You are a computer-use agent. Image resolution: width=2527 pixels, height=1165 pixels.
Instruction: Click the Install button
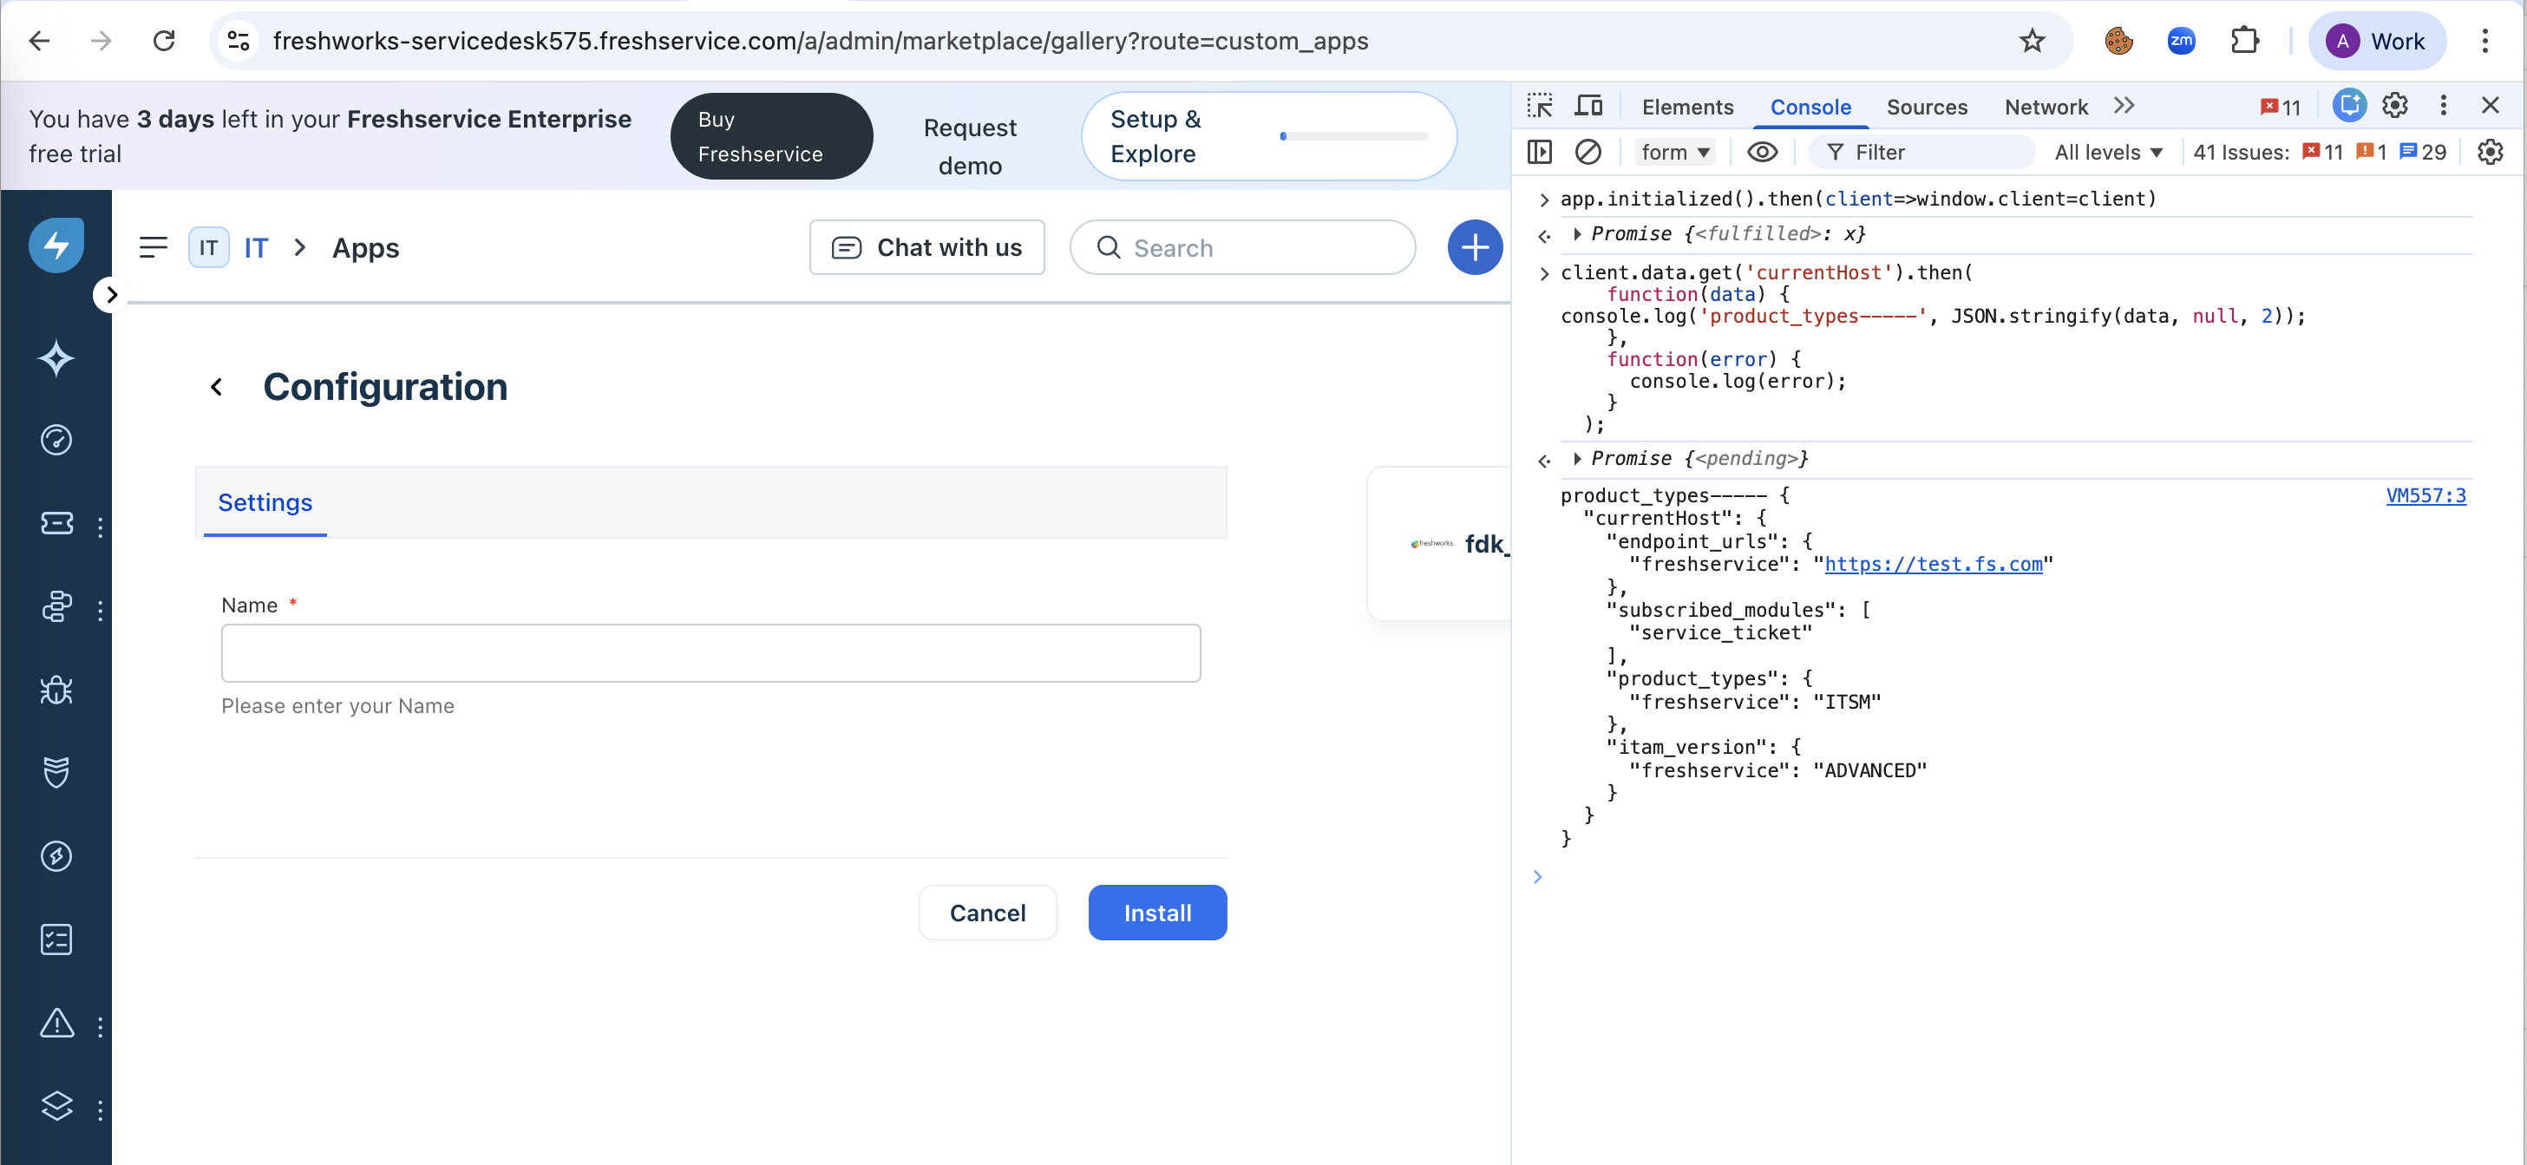pos(1156,913)
